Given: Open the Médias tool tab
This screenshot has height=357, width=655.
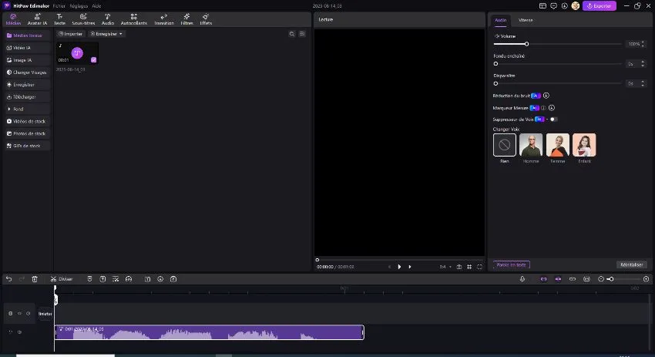Looking at the screenshot, I should 13,19.
